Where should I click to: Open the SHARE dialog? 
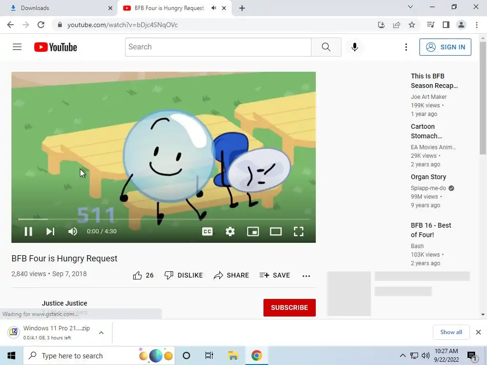point(232,275)
